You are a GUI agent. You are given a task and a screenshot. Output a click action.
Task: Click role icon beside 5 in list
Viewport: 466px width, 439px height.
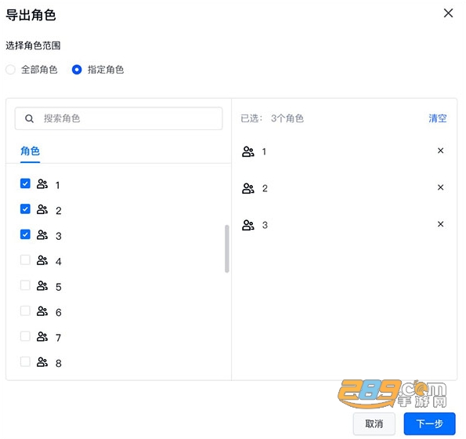(x=42, y=286)
